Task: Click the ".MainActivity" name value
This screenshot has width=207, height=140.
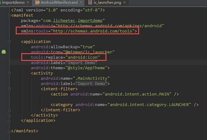Action: pyautogui.click(x=91, y=78)
